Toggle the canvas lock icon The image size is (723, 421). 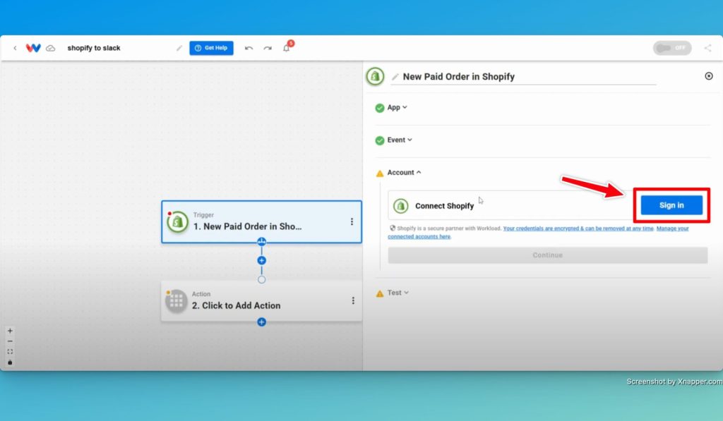[10, 362]
